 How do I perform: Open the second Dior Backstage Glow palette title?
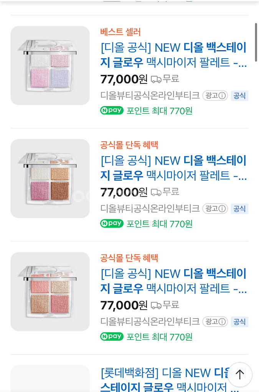coord(173,168)
